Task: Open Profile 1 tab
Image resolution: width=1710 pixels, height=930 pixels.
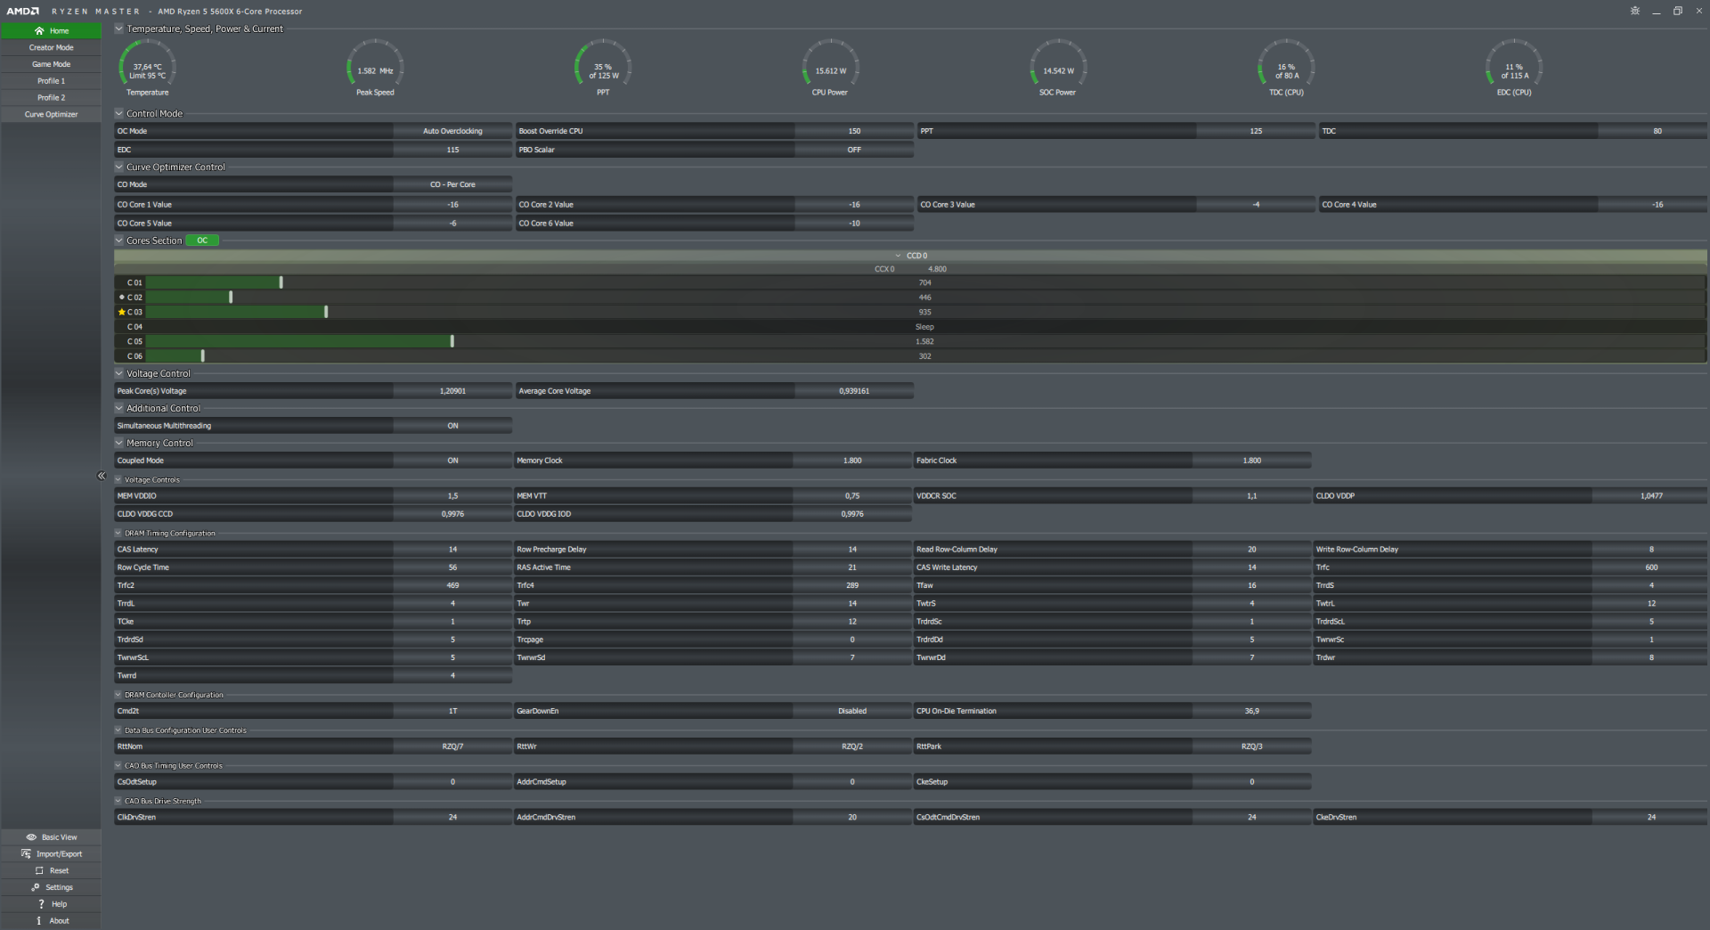Action: [x=51, y=81]
